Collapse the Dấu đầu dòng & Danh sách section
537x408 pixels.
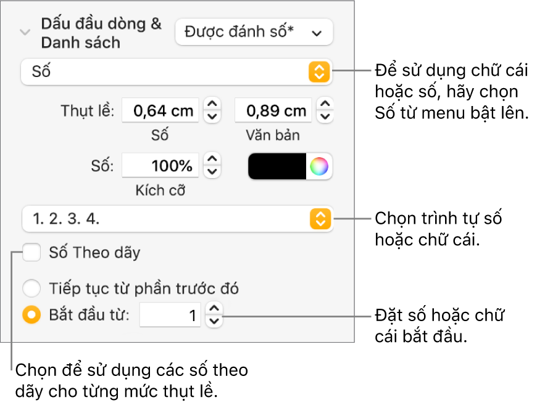25,33
